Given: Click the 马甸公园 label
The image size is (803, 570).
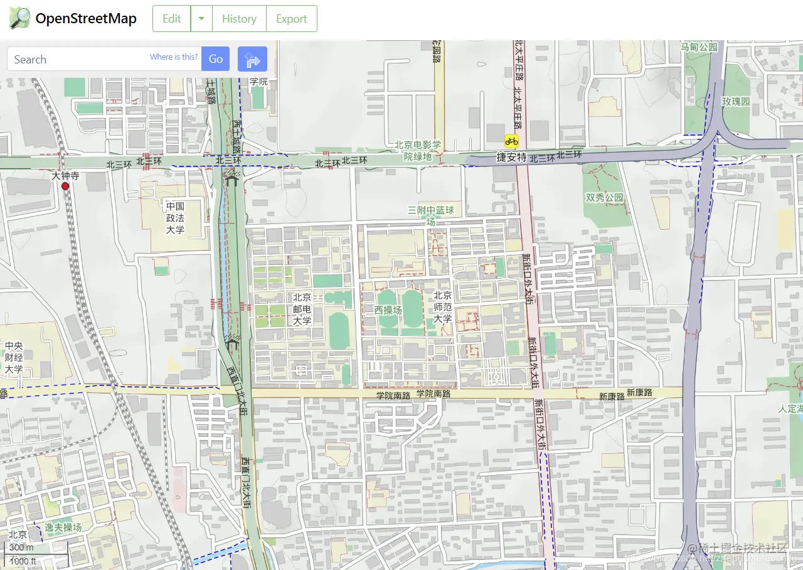Looking at the screenshot, I should click(699, 47).
